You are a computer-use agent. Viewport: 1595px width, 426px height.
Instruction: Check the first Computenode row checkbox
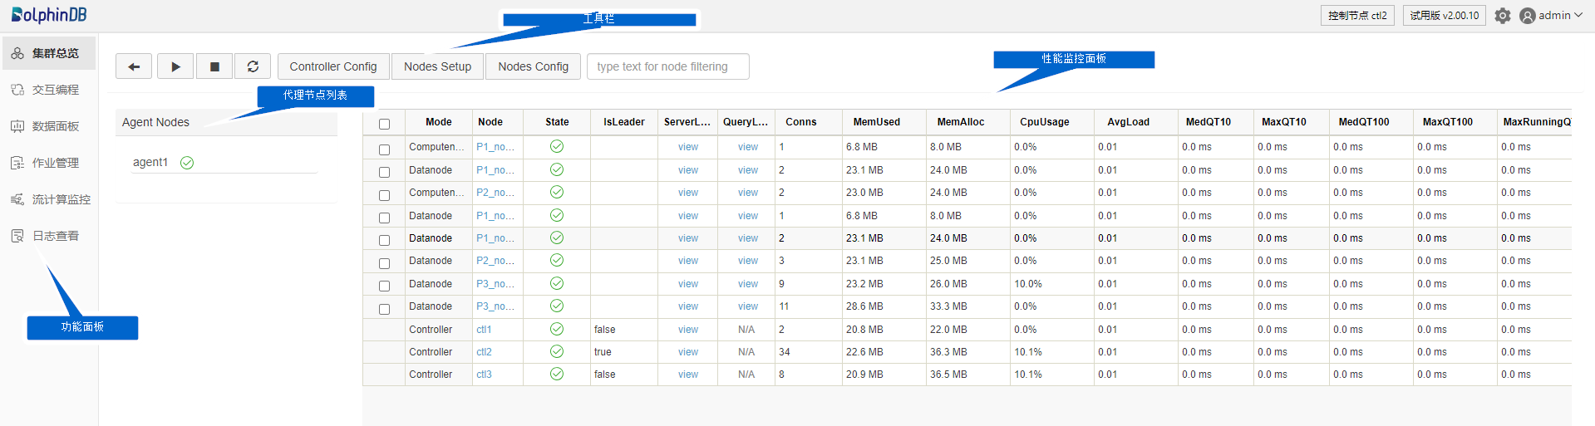[x=384, y=149]
